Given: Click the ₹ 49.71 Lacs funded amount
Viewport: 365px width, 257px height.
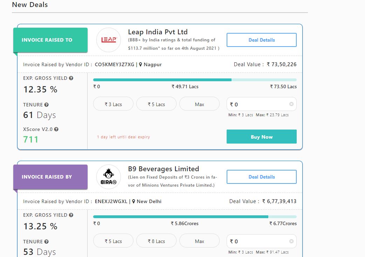Looking at the screenshot, I should point(185,86).
